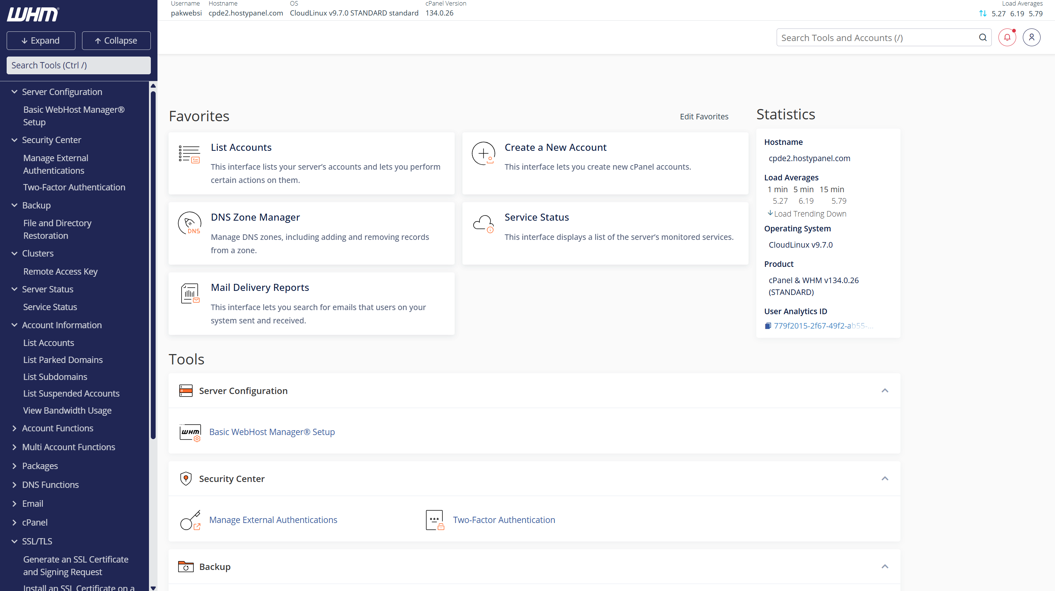This screenshot has width=1055, height=591.
Task: Click the sidebar scrollbar up arrow
Action: click(x=153, y=86)
